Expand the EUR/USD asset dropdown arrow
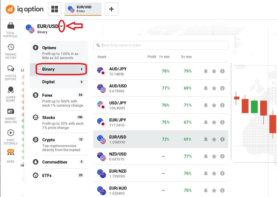The image size is (277, 197). (61, 26)
